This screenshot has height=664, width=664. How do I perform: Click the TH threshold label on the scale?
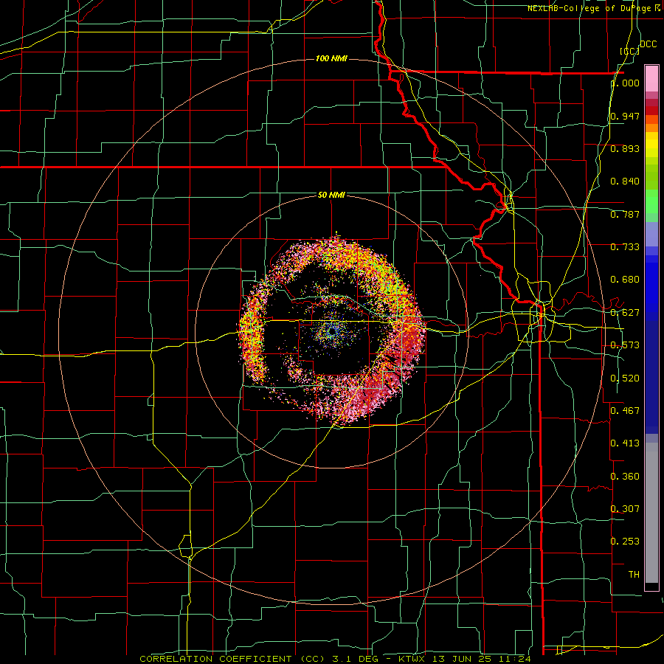coord(634,575)
